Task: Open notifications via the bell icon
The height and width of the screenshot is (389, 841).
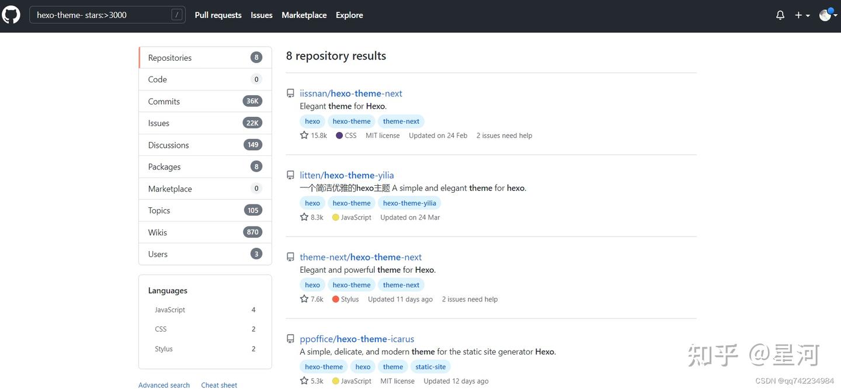Action: click(x=780, y=15)
